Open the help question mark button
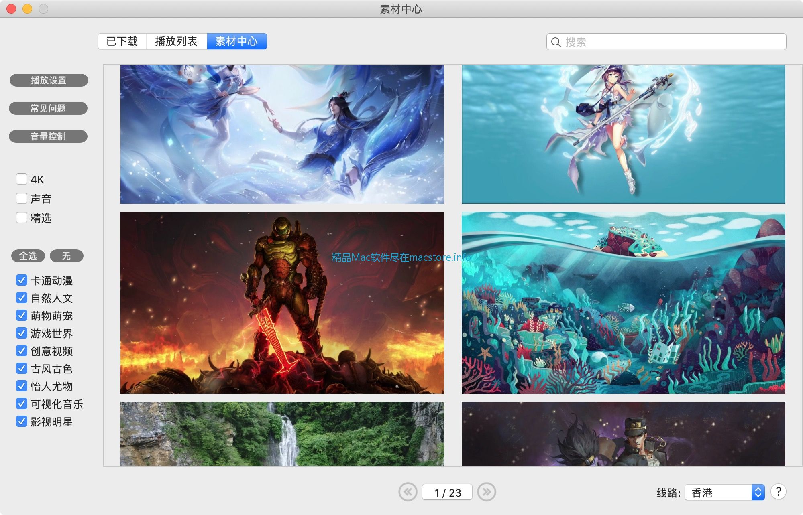The image size is (803, 515). (x=778, y=492)
